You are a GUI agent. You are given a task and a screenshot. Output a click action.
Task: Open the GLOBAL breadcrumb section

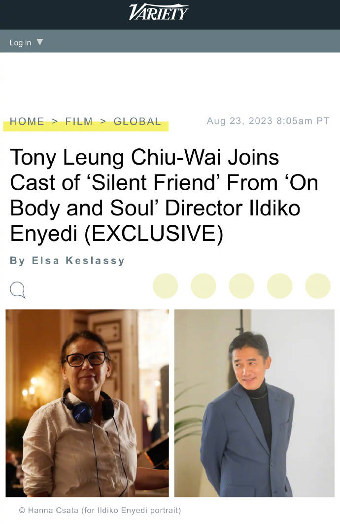coord(137,121)
